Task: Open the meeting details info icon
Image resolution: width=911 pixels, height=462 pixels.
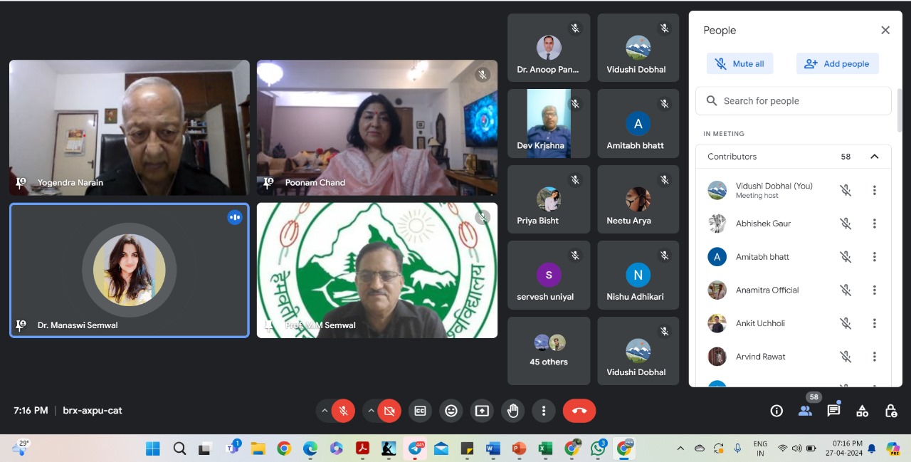Action: [x=776, y=411]
